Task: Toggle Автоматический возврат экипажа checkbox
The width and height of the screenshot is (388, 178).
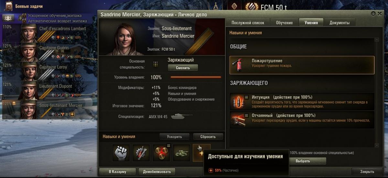Action: [x=24, y=21]
